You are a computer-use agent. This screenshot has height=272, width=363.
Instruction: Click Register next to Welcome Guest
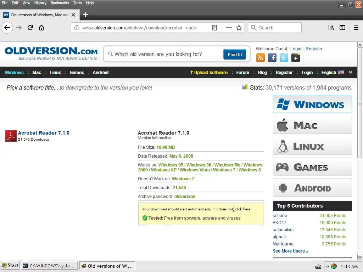[314, 49]
